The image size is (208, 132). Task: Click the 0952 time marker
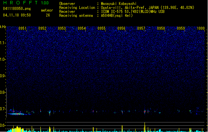[42, 28]
